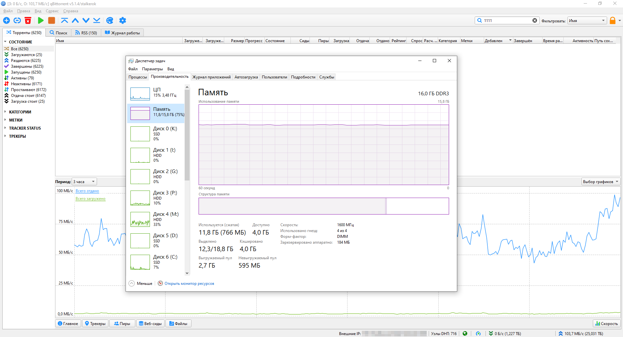The height and width of the screenshot is (337, 623).
Task: Open the Период 3 часа dropdown
Action: tap(84, 182)
